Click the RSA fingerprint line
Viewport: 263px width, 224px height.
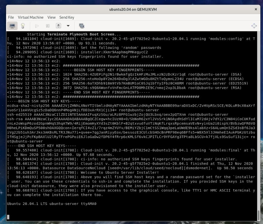[124, 88]
